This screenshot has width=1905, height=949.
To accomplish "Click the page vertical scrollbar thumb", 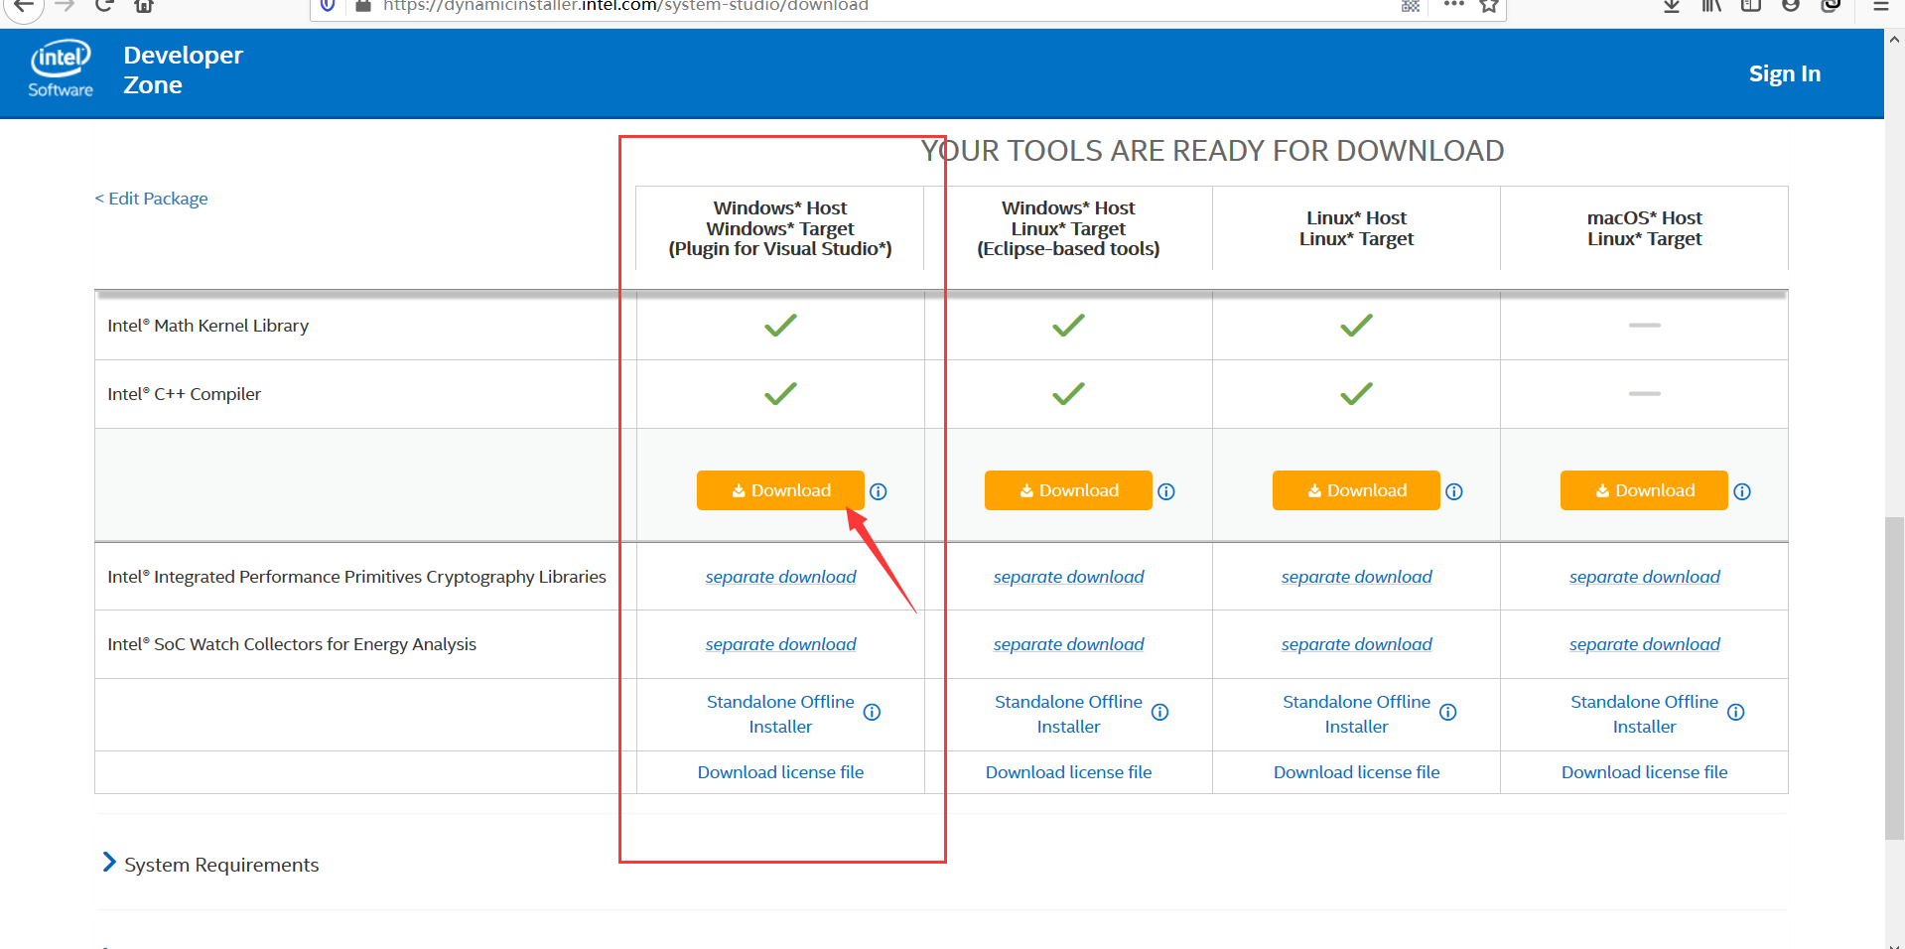I will coord(1894,678).
